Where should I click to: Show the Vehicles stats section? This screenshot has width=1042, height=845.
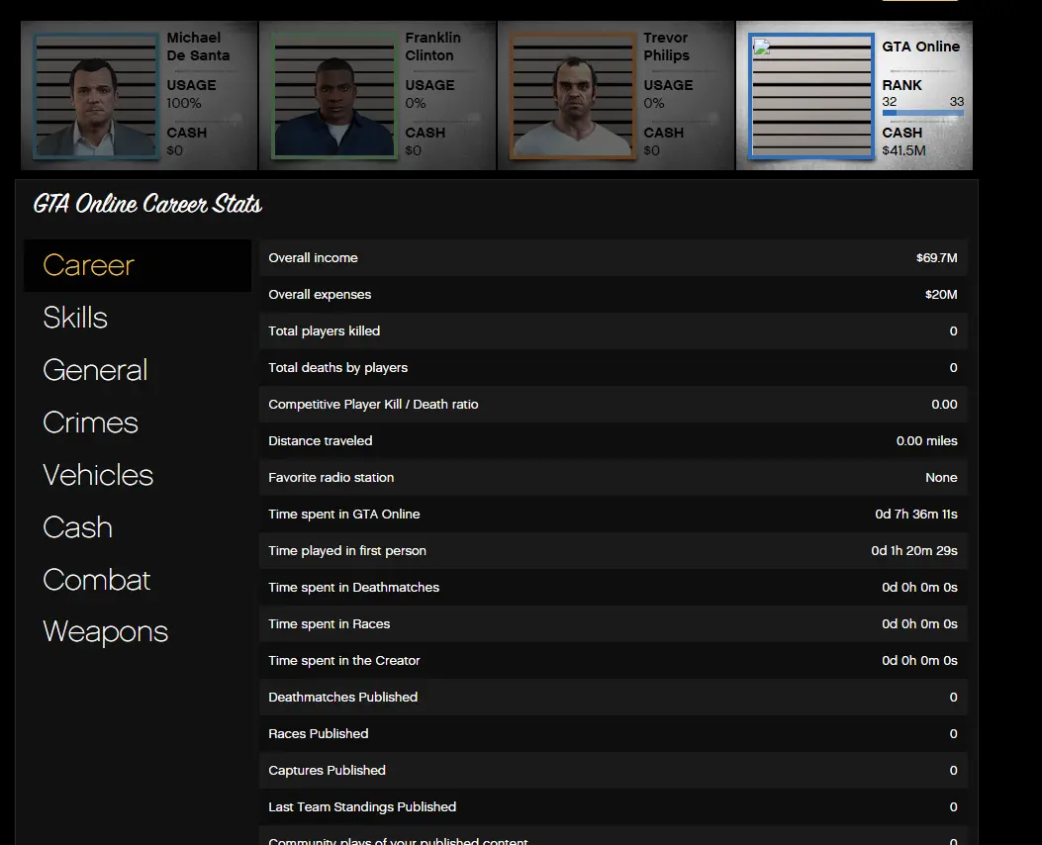98,475
